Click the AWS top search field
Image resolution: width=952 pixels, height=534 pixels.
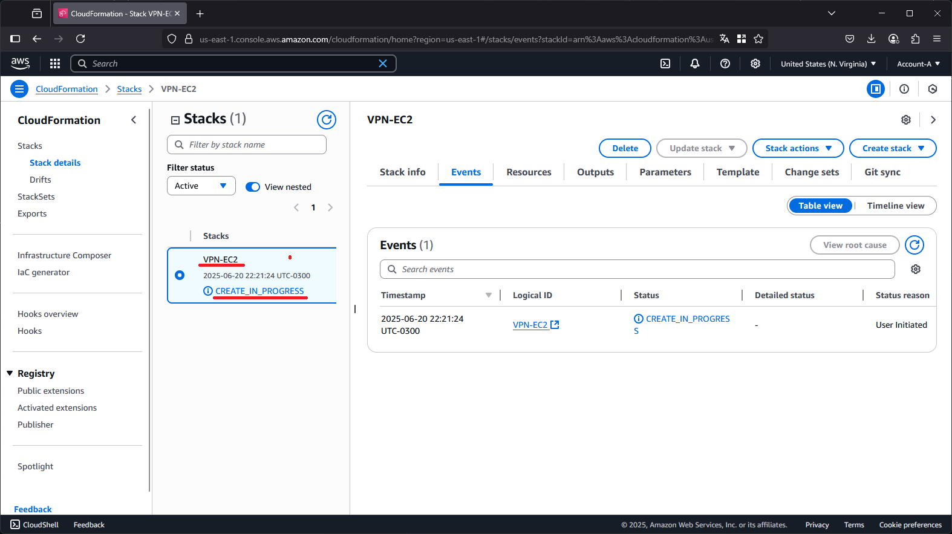point(233,63)
